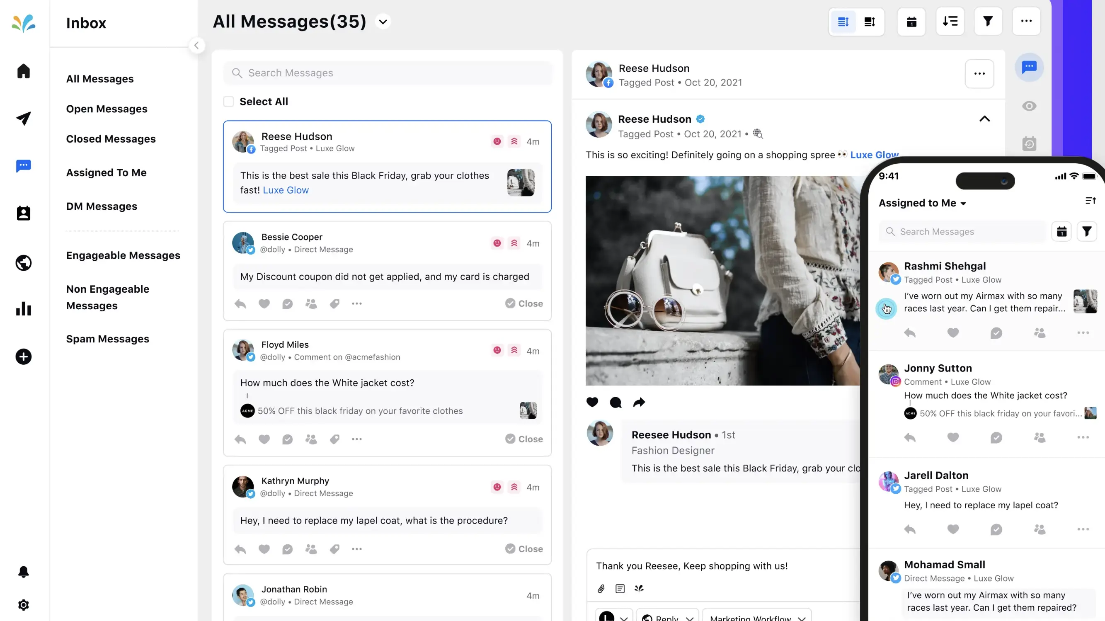Expand the All Messages dropdown menu
The height and width of the screenshot is (621, 1105).
click(x=384, y=21)
